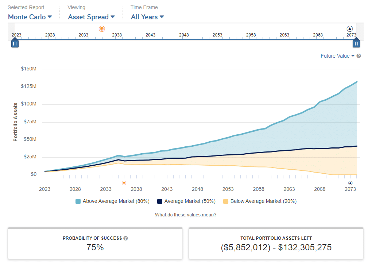Toggle the Average Market (50%) legend series

coord(186,201)
